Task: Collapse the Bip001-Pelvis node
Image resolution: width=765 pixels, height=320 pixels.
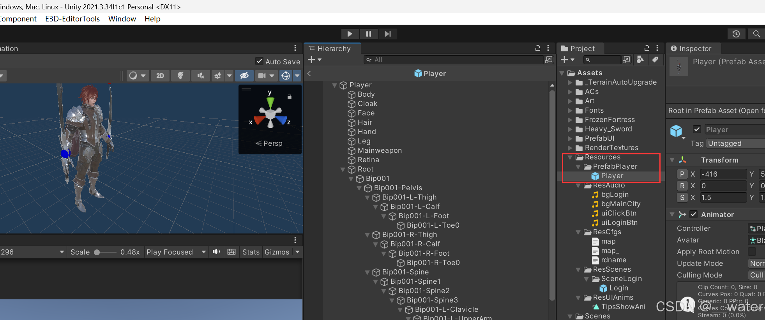Action: click(359, 188)
